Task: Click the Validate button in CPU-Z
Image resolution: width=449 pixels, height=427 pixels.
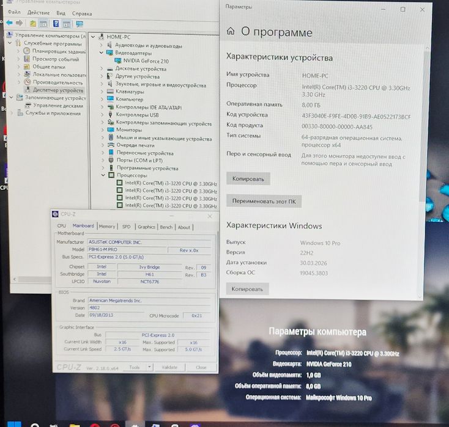Action: [169, 367]
